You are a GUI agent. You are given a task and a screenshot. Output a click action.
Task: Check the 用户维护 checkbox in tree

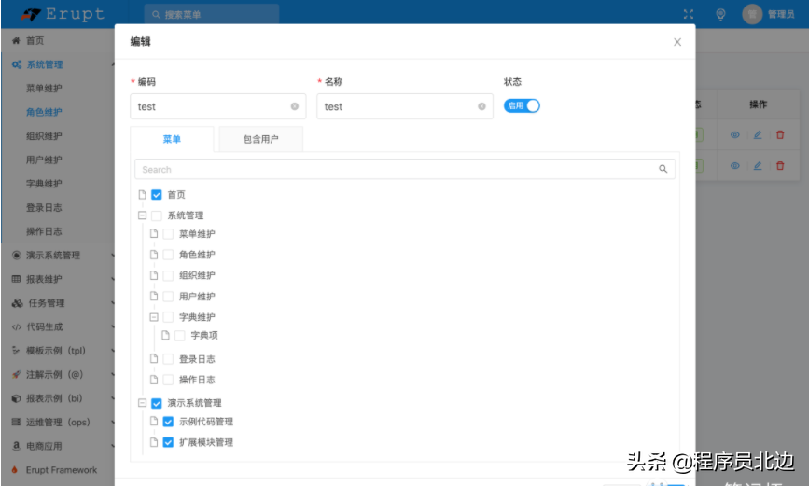168,297
